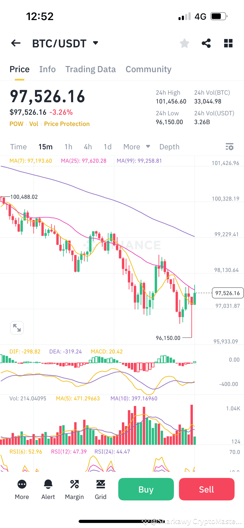Switch to the Depth view
Screen dimensions: 244x528
click(169, 146)
